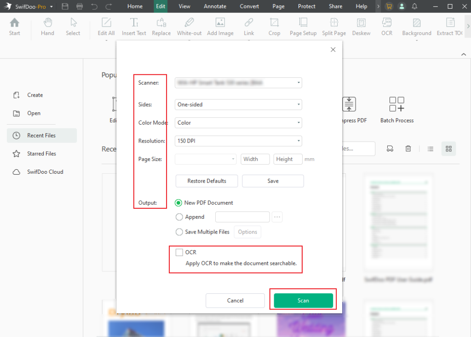The width and height of the screenshot is (471, 337).
Task: Open the Deskew tool
Action: (x=361, y=26)
